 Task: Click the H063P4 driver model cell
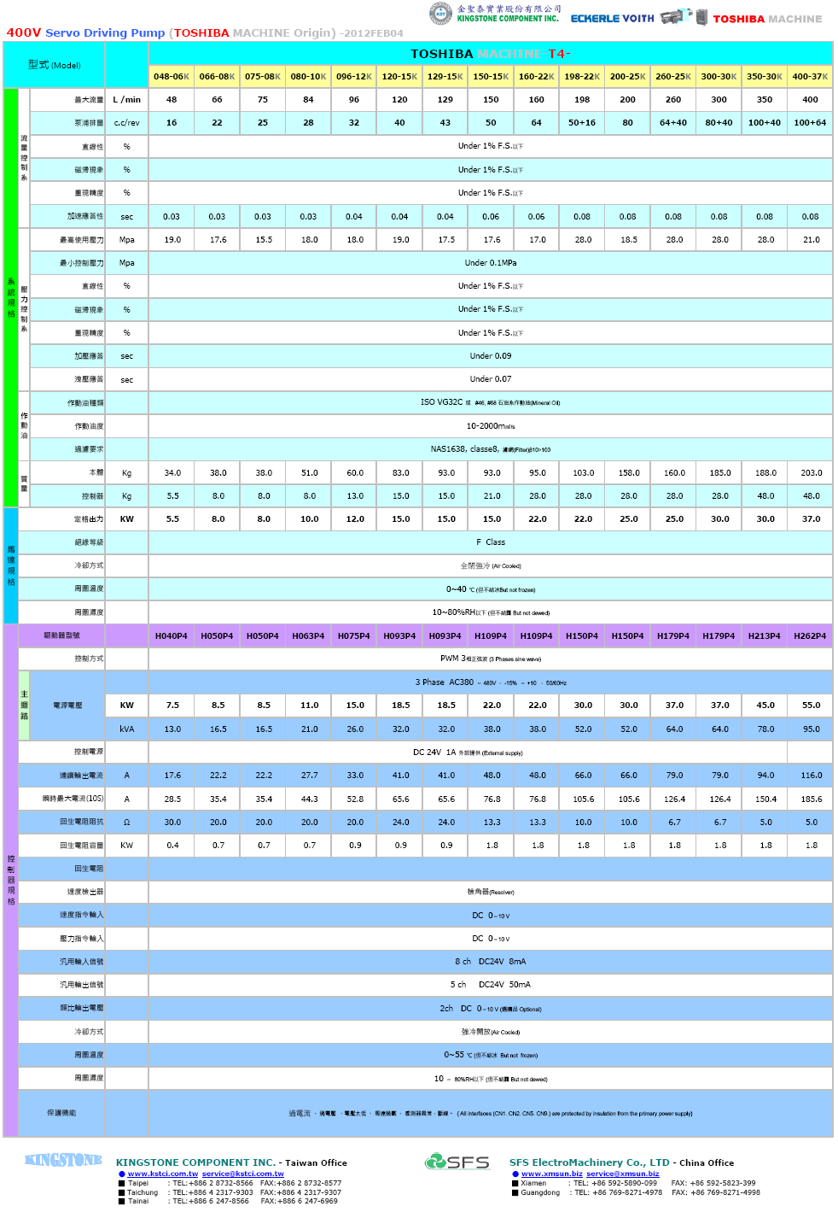click(x=308, y=635)
